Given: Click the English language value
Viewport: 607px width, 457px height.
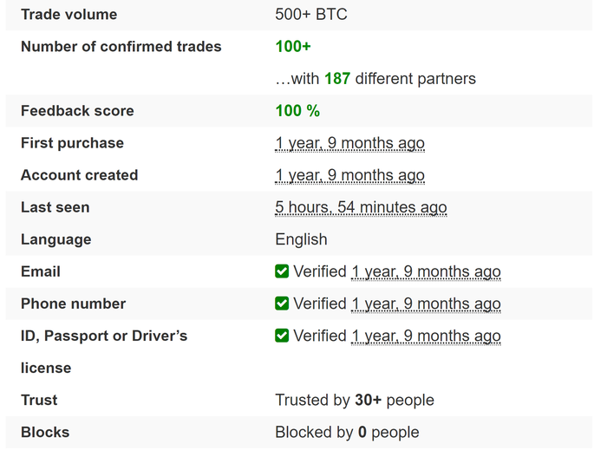Looking at the screenshot, I should tap(301, 239).
